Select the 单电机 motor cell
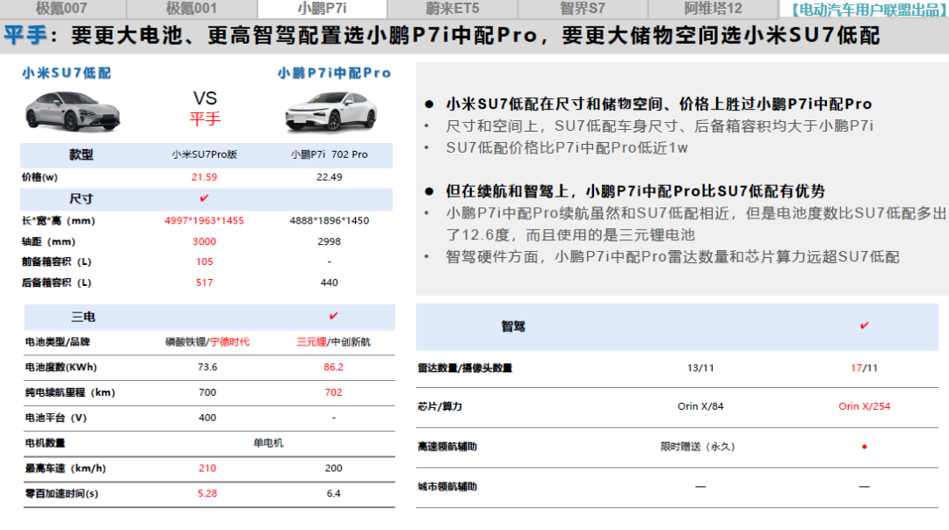949x530 pixels. coord(268,443)
